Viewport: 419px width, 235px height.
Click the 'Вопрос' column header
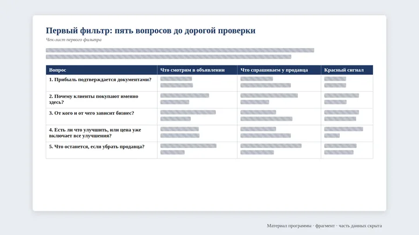pyautogui.click(x=101, y=70)
